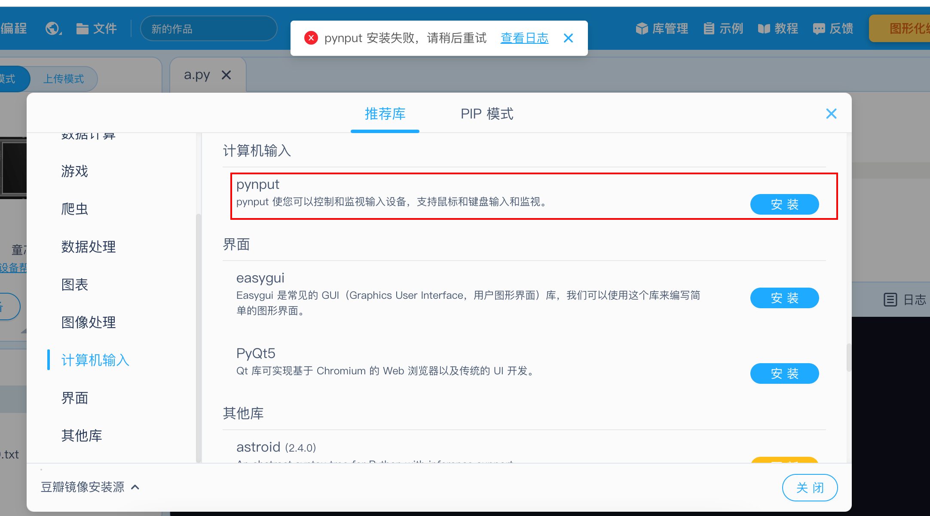Select 爬虫 category in sidebar
Viewport: 930px width, 516px height.
point(75,209)
